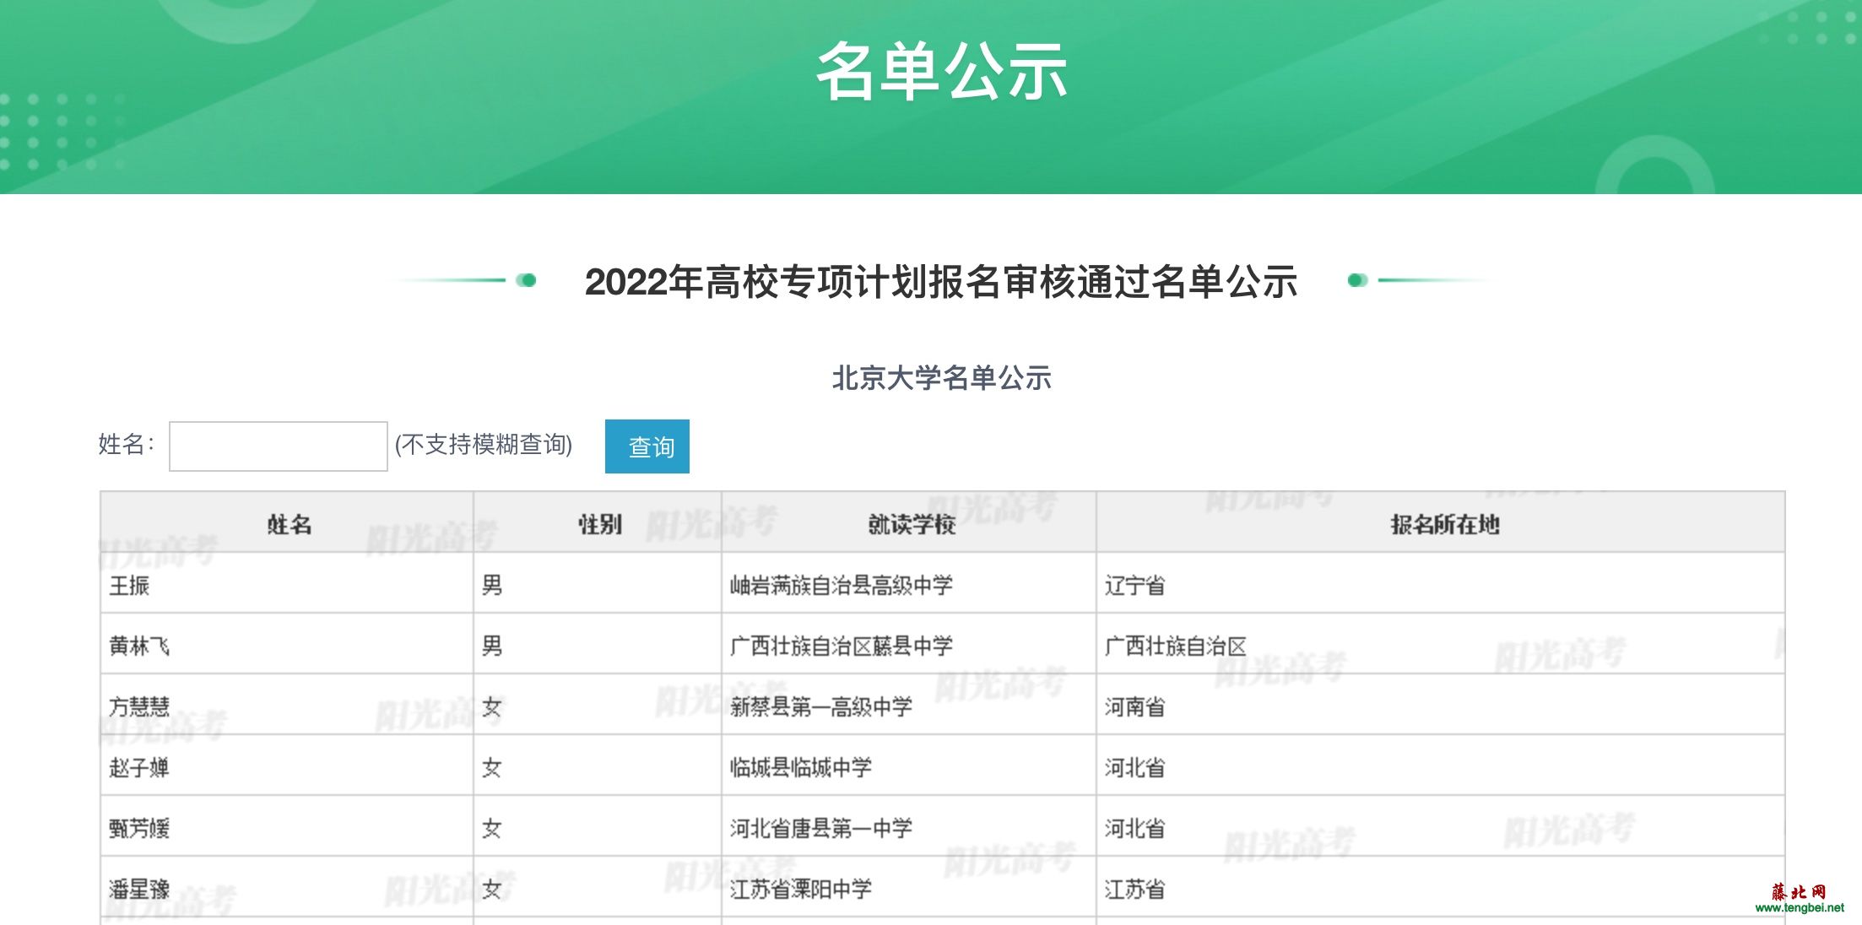1862x925 pixels.
Task: Click the (不支持模糊查询) hint text
Action: [484, 444]
